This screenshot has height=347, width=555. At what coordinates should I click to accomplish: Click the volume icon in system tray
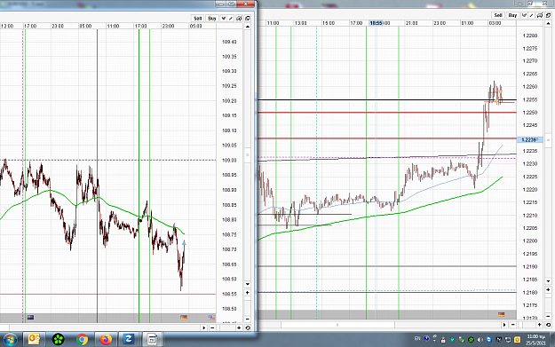click(x=480, y=340)
